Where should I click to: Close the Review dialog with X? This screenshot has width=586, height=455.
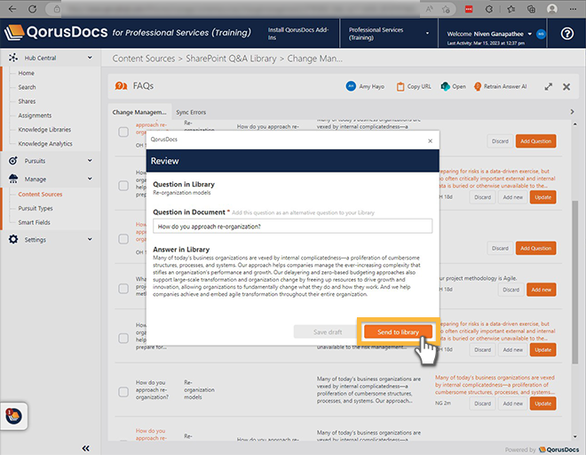[430, 140]
